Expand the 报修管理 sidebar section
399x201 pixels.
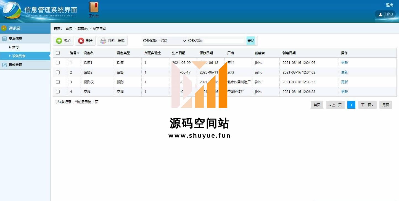25,65
